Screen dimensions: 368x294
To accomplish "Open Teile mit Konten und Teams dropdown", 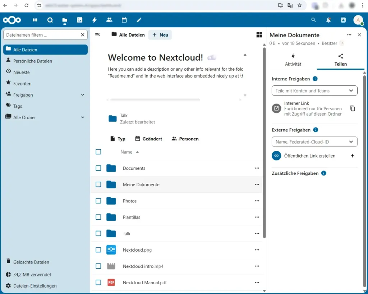I will click(x=314, y=91).
